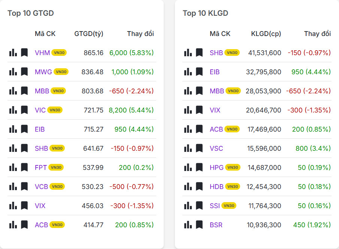Open VHM ticker link
This screenshot has width=339, height=249.
pos(42,53)
